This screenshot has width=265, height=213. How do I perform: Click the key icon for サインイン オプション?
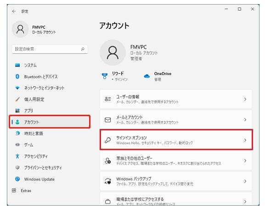pos(108,140)
